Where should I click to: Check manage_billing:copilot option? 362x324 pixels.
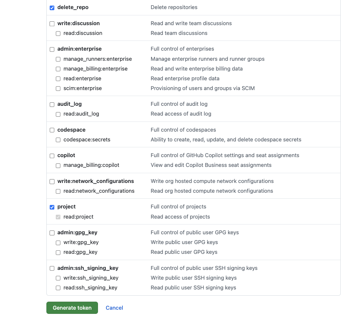click(58, 165)
